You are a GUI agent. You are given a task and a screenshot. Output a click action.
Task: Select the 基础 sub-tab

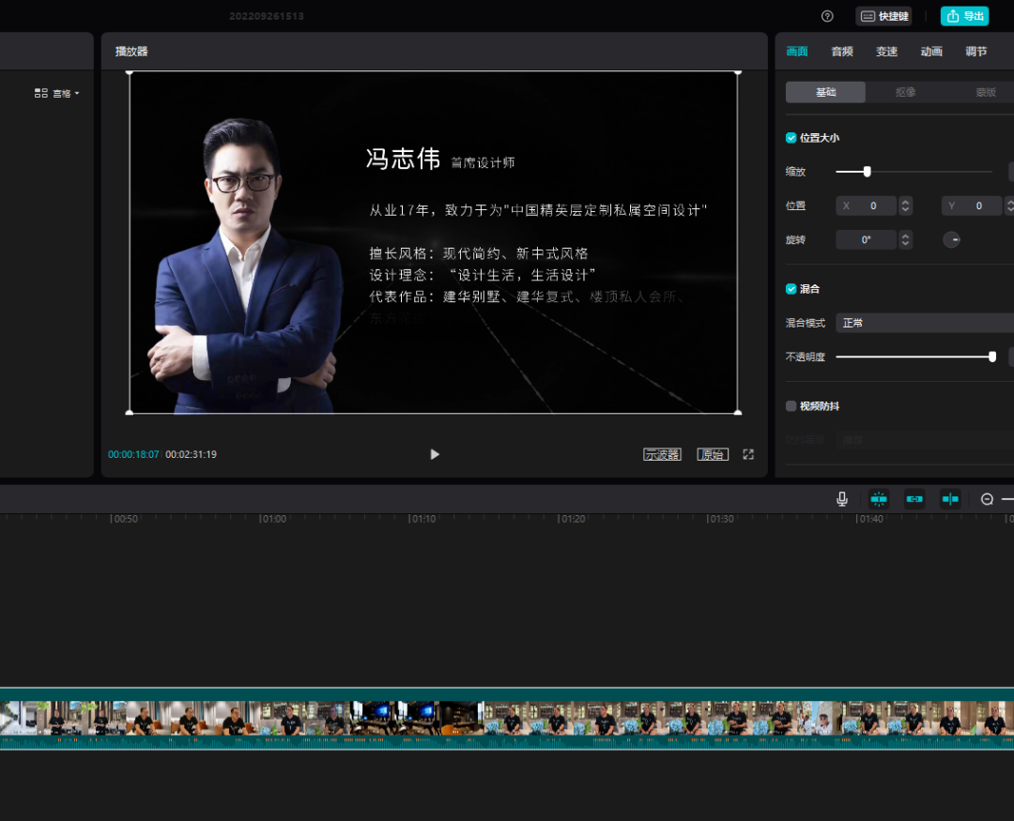pyautogui.click(x=825, y=93)
